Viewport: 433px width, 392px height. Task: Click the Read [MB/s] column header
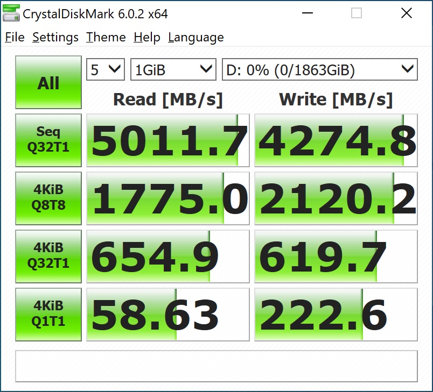168,99
